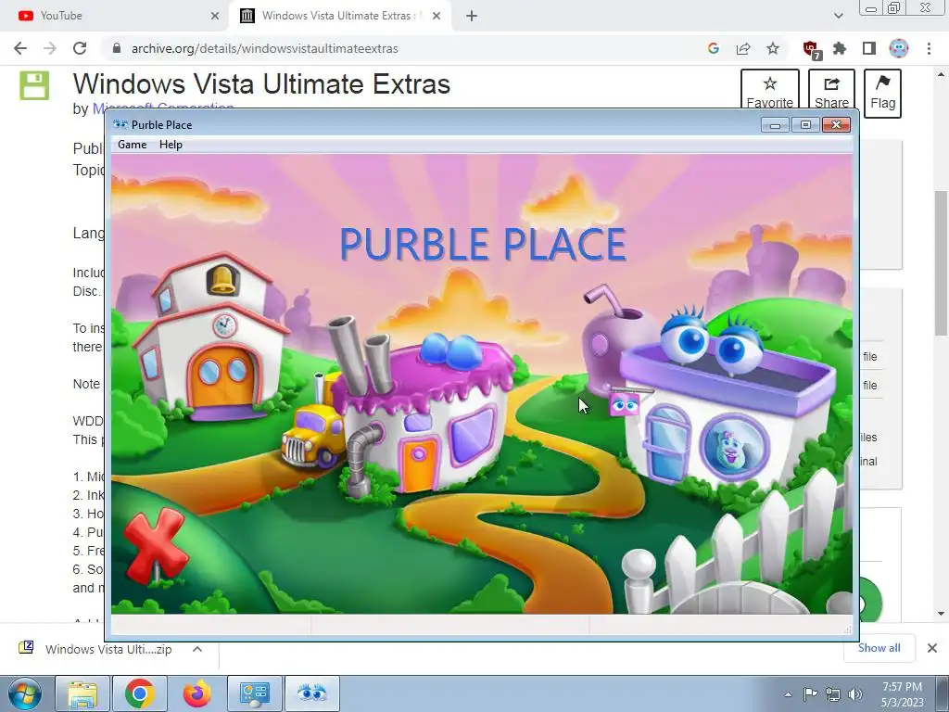The image size is (949, 712).
Task: Click the Flag button on archive.org
Action: (882, 93)
